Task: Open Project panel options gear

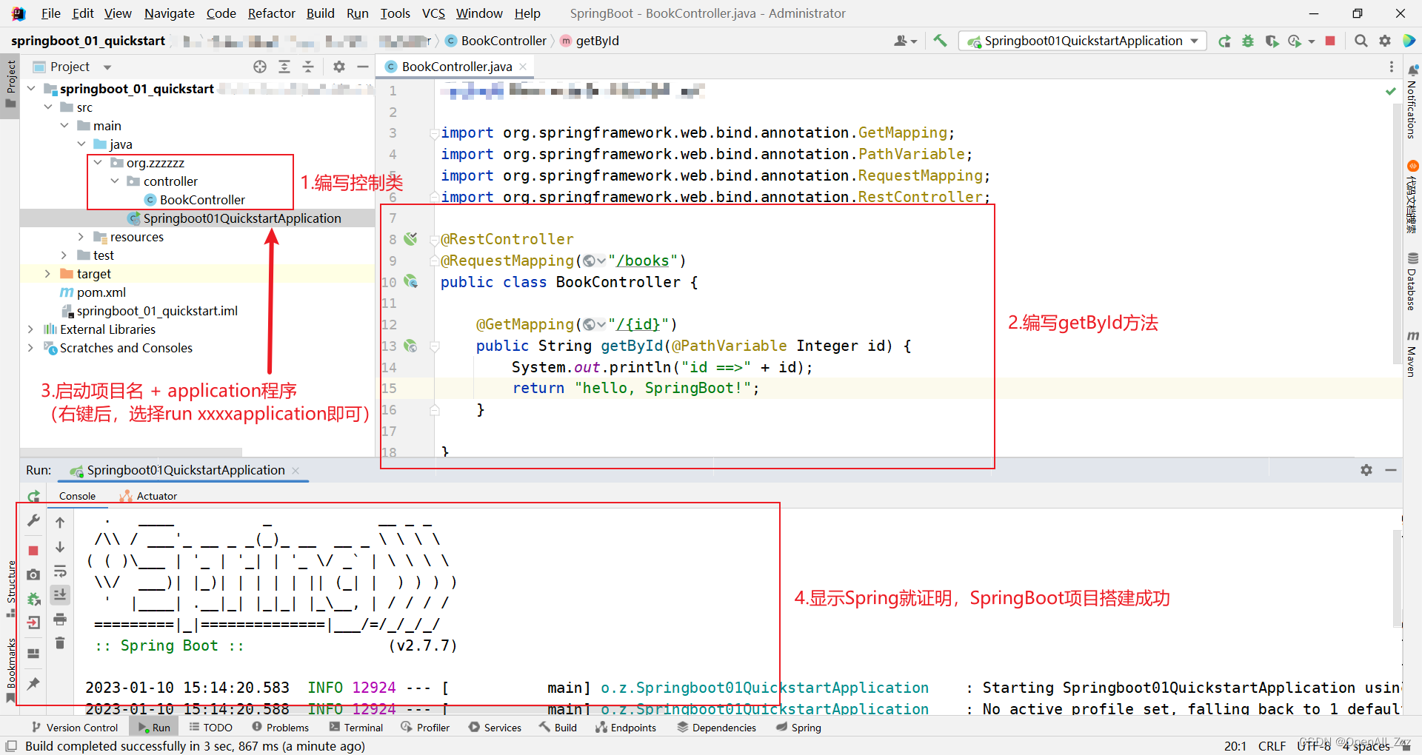Action: pos(338,67)
